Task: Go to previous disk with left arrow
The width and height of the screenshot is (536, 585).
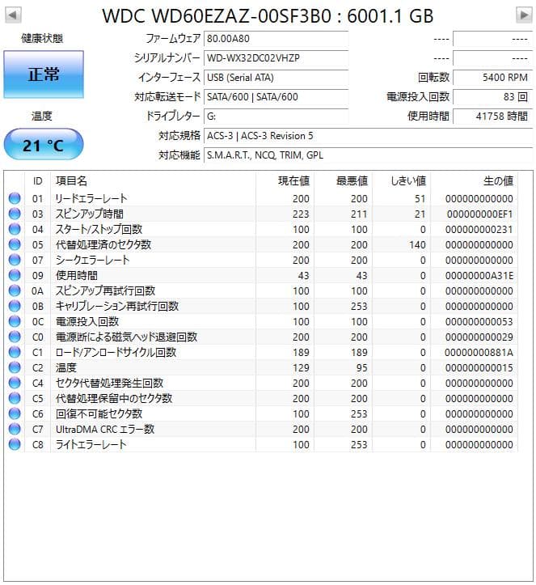Action: click(x=13, y=15)
